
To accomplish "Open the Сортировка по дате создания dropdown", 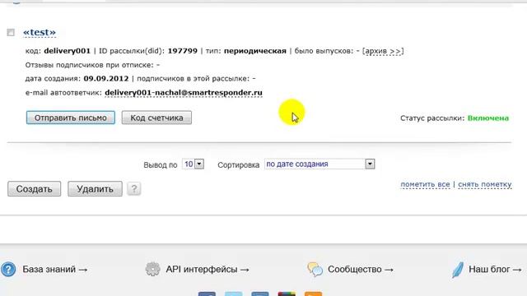I will [x=319, y=164].
